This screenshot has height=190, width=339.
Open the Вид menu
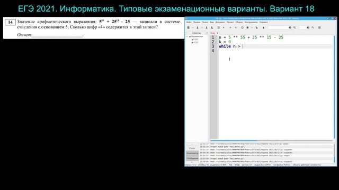pyautogui.click(x=212, y=22)
